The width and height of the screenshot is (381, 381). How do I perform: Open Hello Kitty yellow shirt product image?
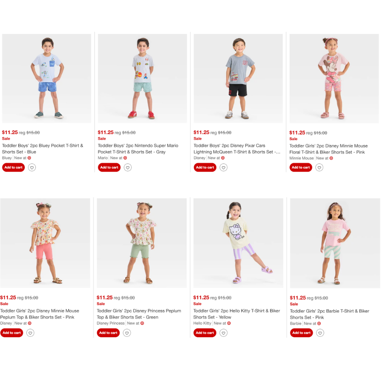point(239,243)
